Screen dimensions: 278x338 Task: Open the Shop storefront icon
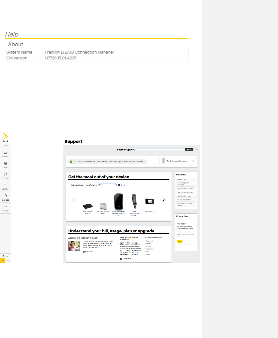coord(5,163)
